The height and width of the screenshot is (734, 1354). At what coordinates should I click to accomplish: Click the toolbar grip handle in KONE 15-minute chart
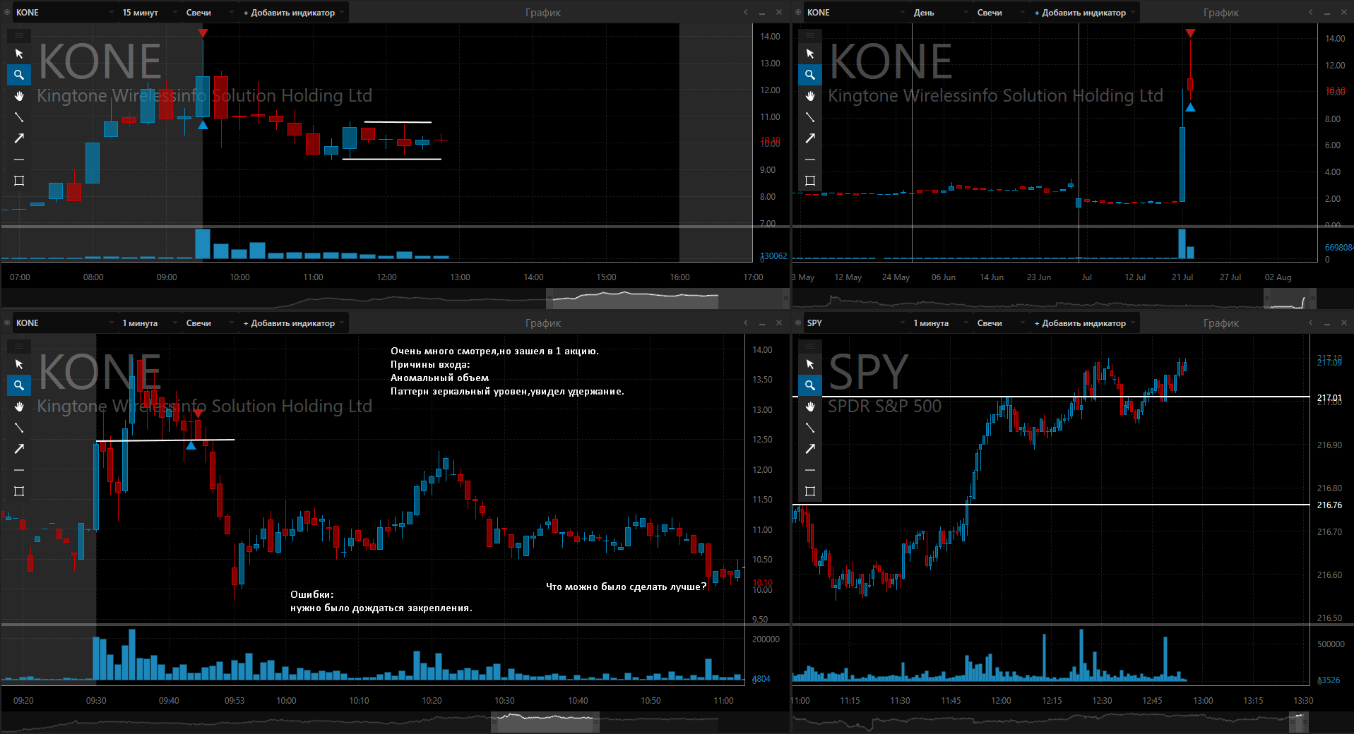pyautogui.click(x=19, y=35)
